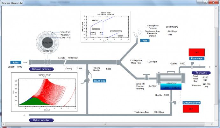Click the drain Quality 0.000 value

(x=166, y=95)
